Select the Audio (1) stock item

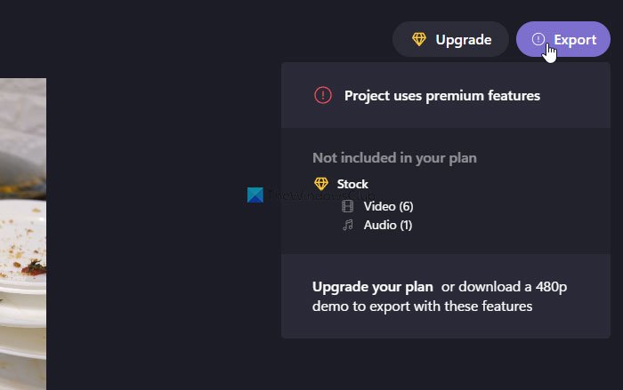coord(388,226)
